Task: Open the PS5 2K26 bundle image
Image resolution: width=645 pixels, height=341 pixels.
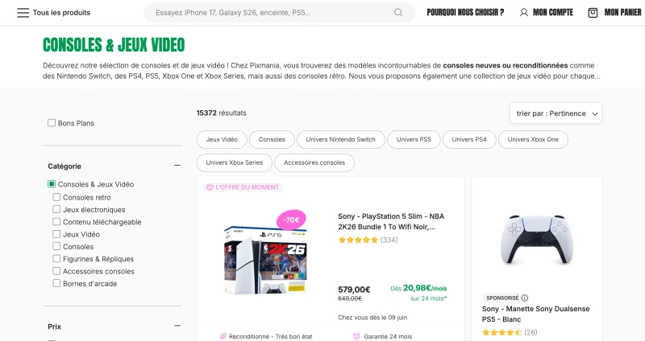Action: [265, 259]
